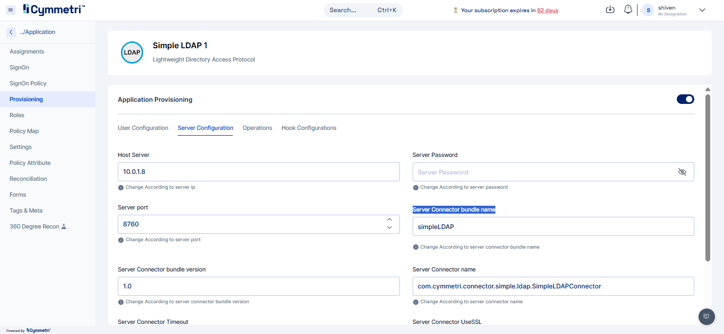Click the Host Server field with 10.0.1.8
This screenshot has height=334, width=724.
click(258, 172)
